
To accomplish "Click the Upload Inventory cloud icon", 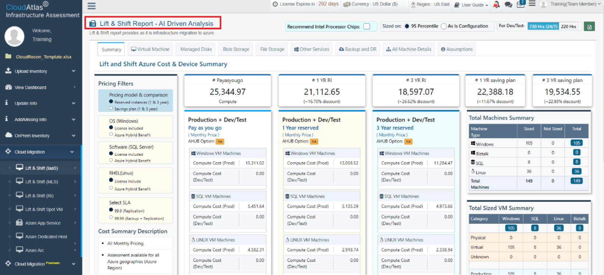I will point(8,70).
